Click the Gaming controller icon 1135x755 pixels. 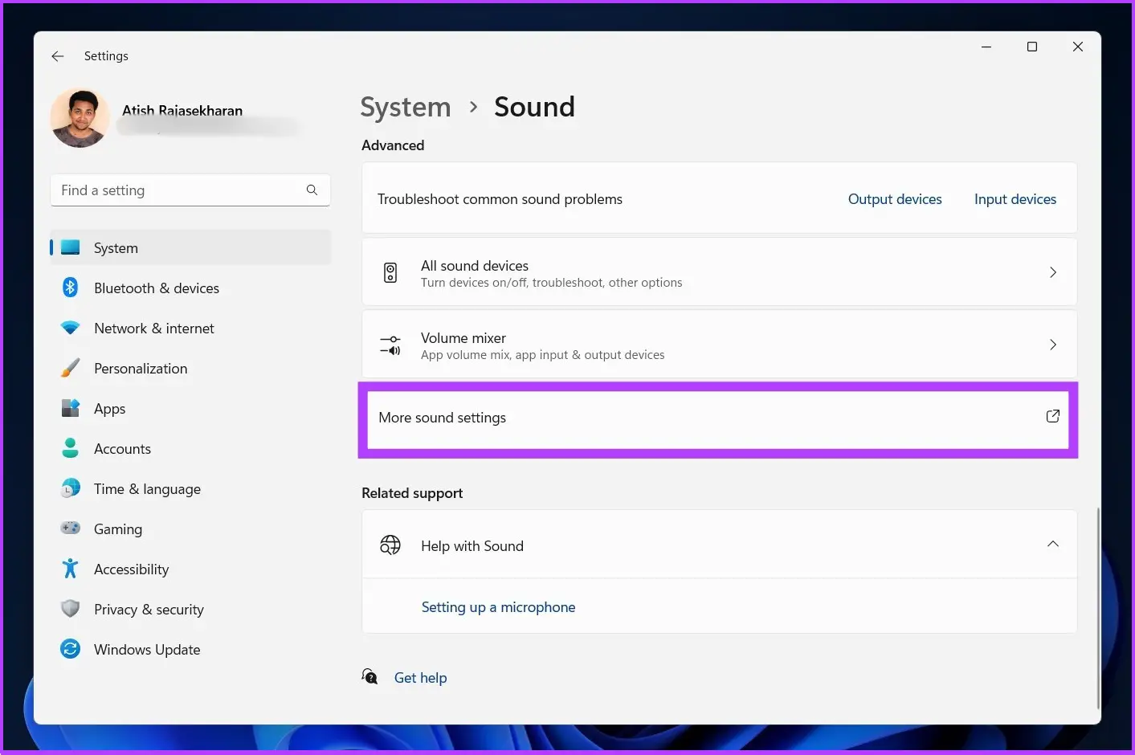tap(71, 528)
